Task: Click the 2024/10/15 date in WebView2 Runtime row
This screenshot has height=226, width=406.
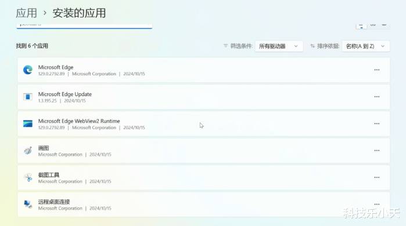Action: [x=134, y=127]
